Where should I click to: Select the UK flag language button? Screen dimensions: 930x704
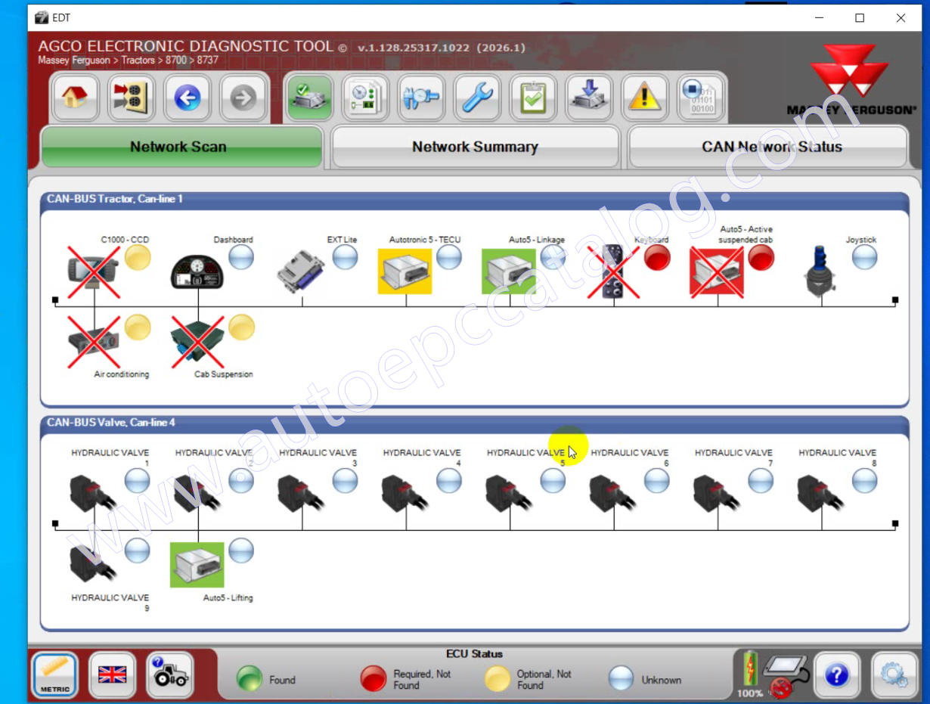pyautogui.click(x=112, y=675)
